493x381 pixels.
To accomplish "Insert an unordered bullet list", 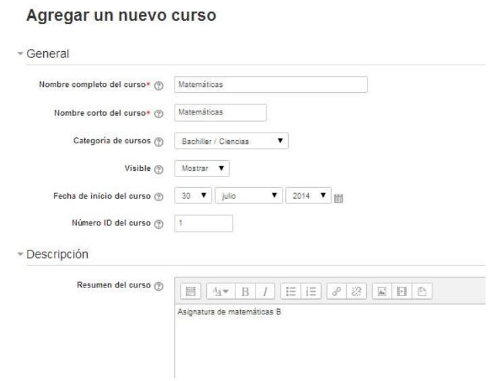I will [291, 291].
